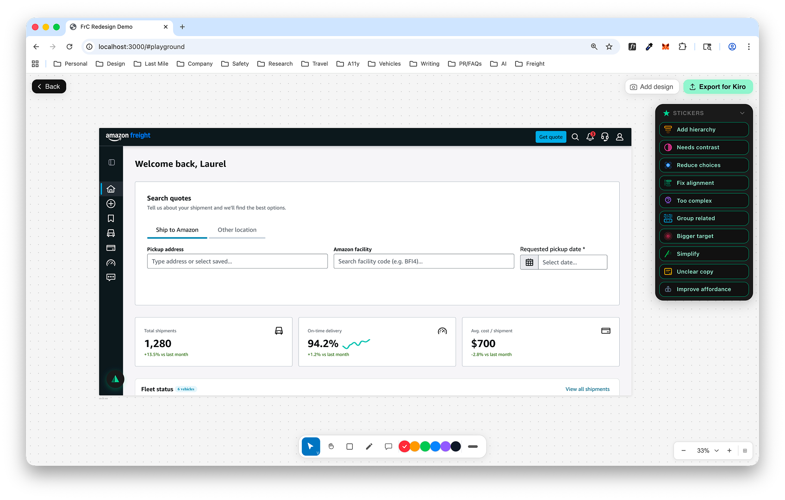Click the Export for Kiro button
This screenshot has width=785, height=500.
(x=718, y=86)
